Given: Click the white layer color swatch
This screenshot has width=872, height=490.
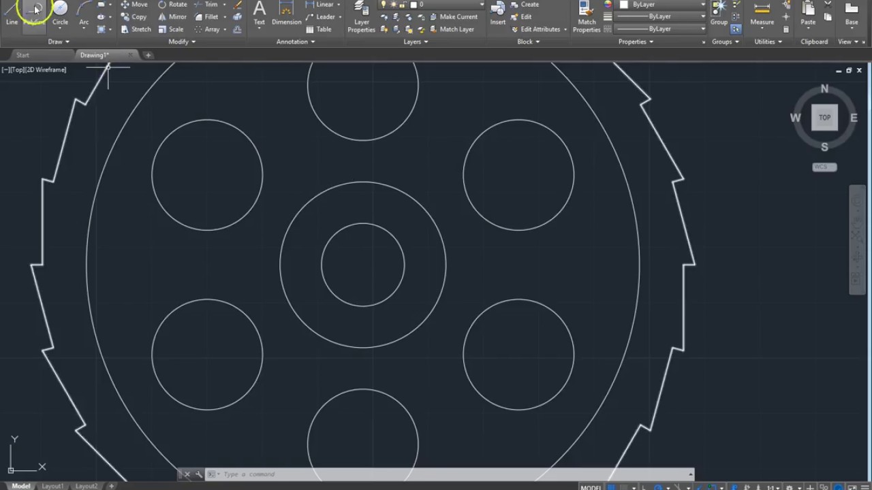Looking at the screenshot, I should [x=414, y=4].
